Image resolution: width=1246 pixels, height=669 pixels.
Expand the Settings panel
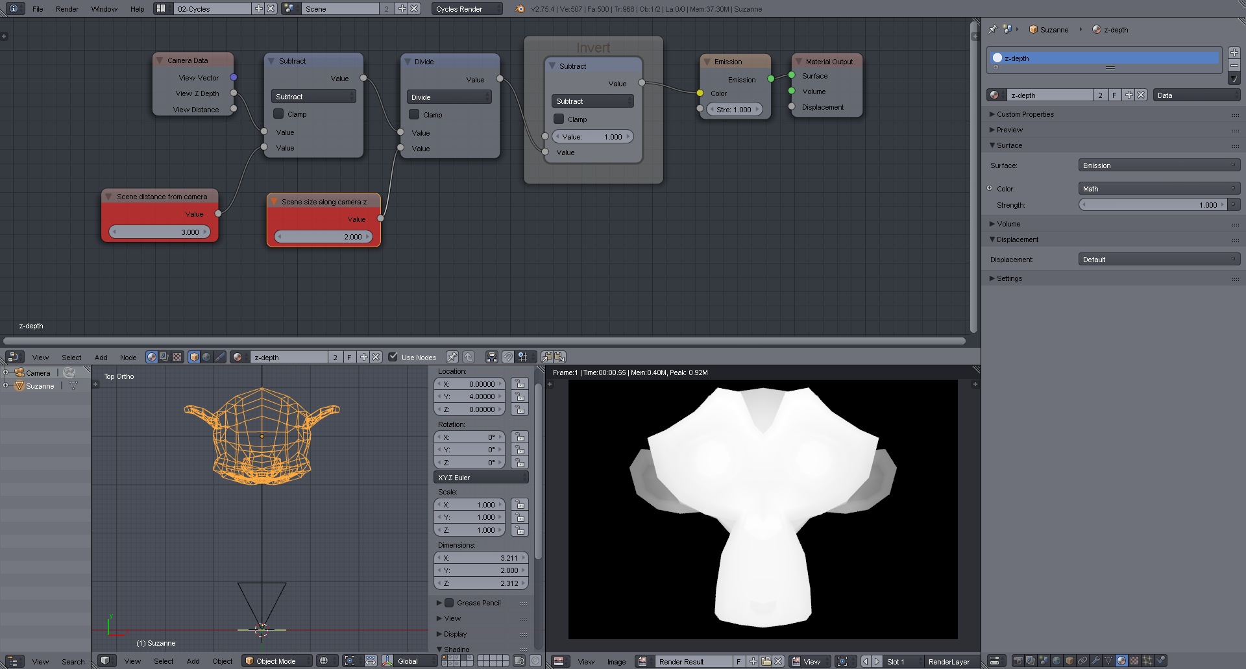(1009, 278)
